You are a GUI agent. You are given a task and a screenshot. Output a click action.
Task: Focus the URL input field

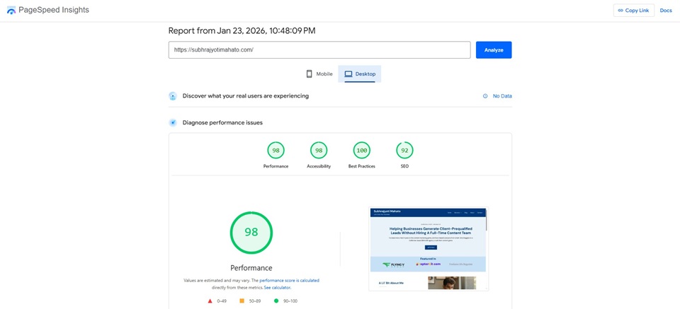click(x=319, y=49)
